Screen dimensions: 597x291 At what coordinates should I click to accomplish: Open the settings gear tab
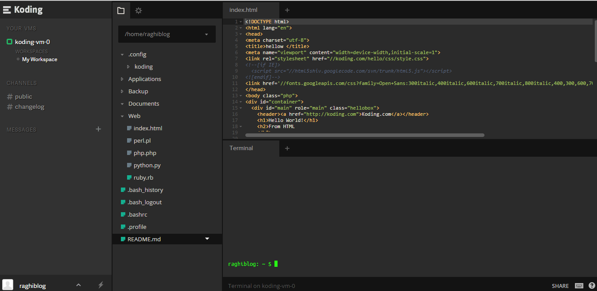click(x=139, y=10)
